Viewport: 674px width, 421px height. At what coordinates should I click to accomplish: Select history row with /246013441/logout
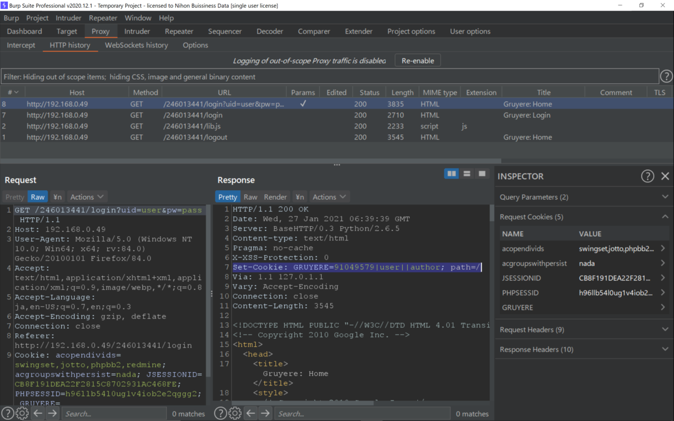[337, 137]
